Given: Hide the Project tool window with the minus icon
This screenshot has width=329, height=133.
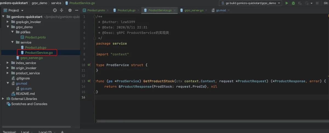Looking at the screenshot, I should pyautogui.click(x=76, y=10).
